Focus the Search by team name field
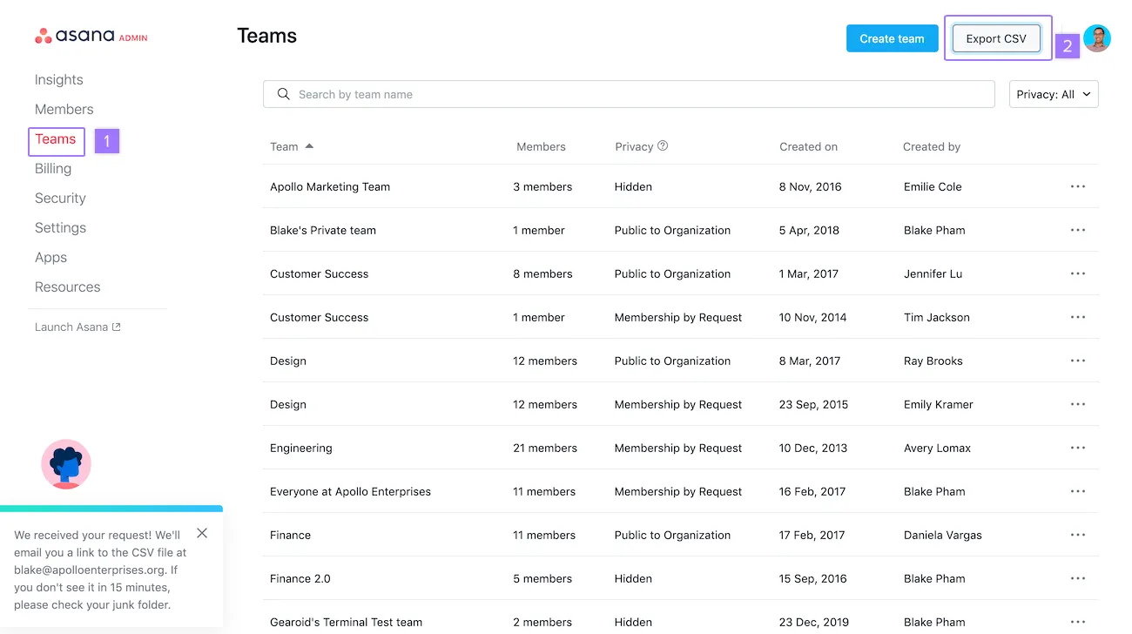 pos(629,94)
